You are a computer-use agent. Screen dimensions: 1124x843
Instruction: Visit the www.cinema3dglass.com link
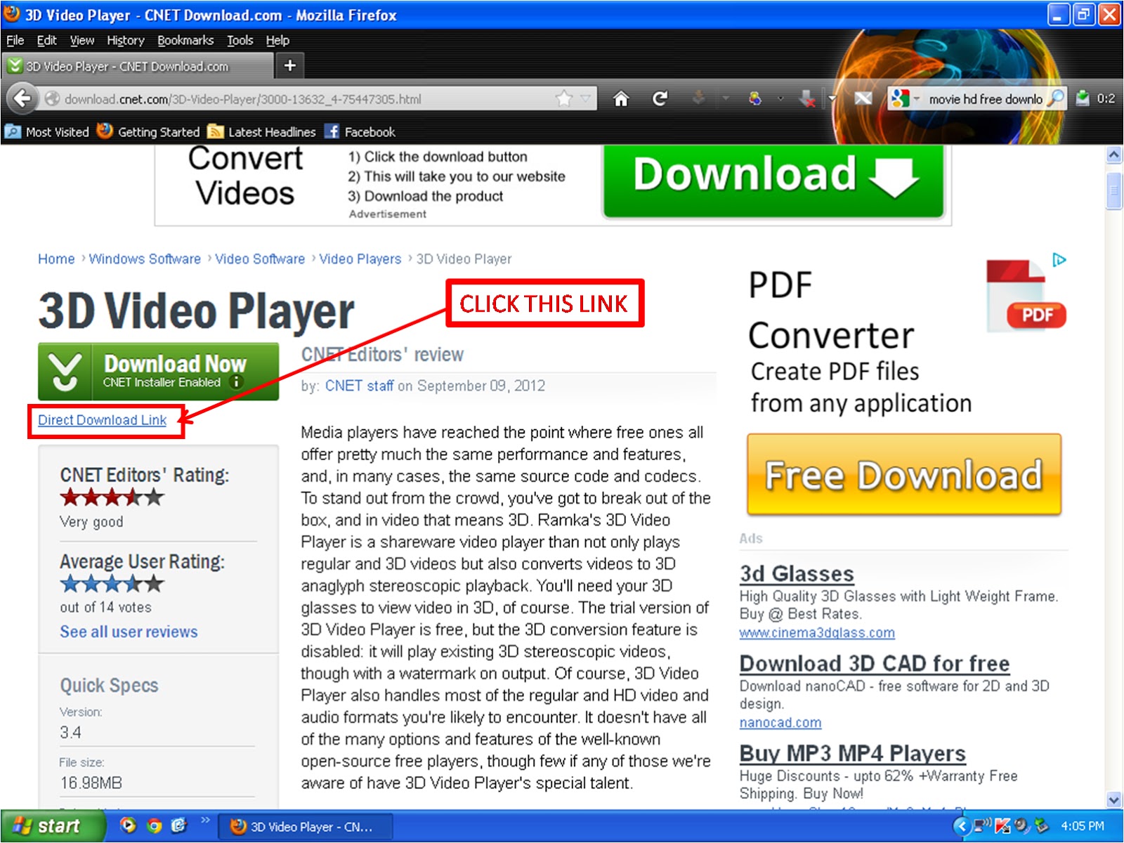tap(817, 632)
